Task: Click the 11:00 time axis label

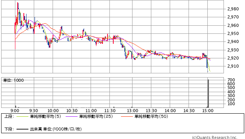Action: click(91, 111)
